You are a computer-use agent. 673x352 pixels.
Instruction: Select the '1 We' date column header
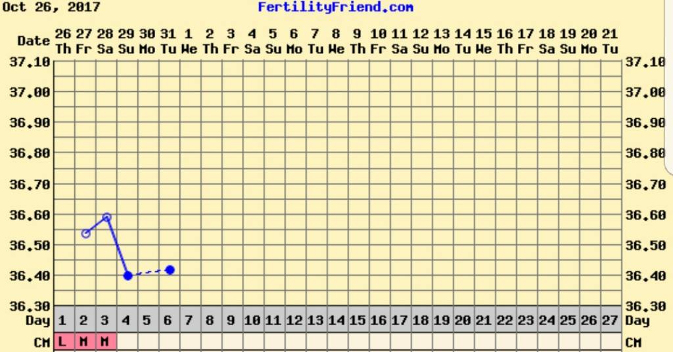tap(189, 41)
